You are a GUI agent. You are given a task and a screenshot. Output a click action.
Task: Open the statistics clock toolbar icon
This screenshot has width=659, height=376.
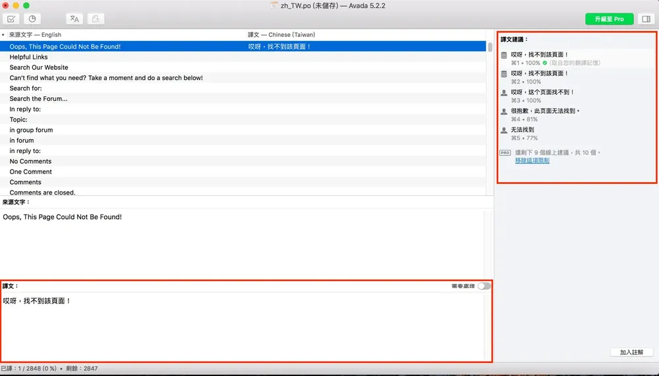click(x=32, y=19)
